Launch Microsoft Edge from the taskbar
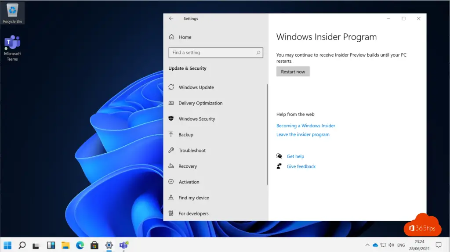The width and height of the screenshot is (450, 252). pos(80,245)
